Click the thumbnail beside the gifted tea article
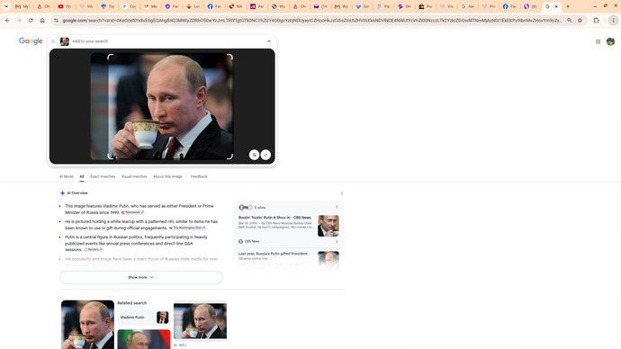621x349 pixels. click(x=328, y=260)
